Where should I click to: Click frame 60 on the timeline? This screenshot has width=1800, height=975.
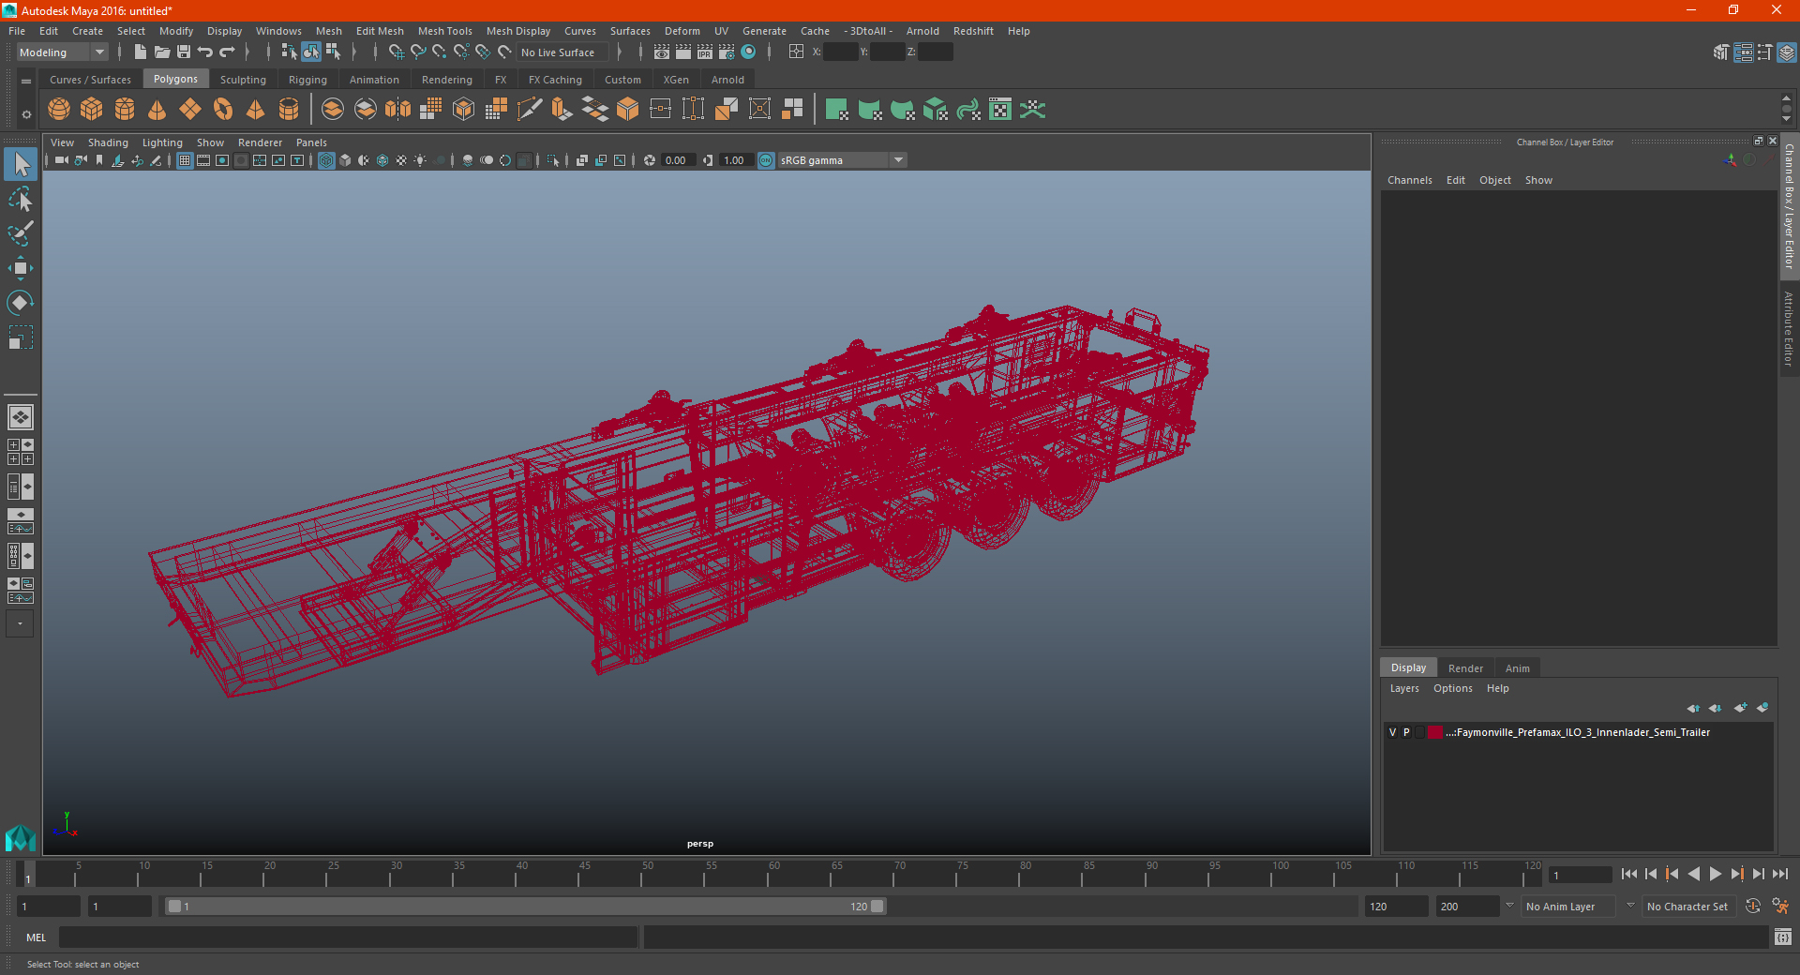pos(774,874)
